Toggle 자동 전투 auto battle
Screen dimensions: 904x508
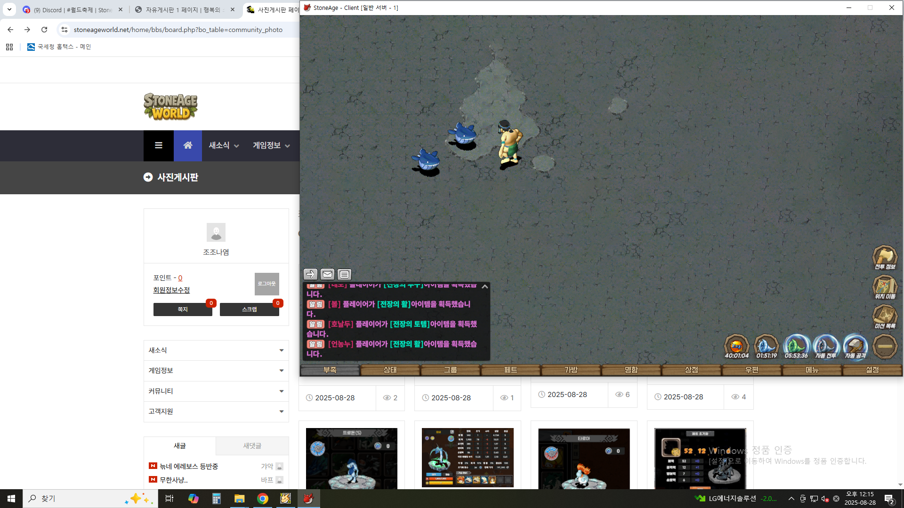pyautogui.click(x=826, y=346)
